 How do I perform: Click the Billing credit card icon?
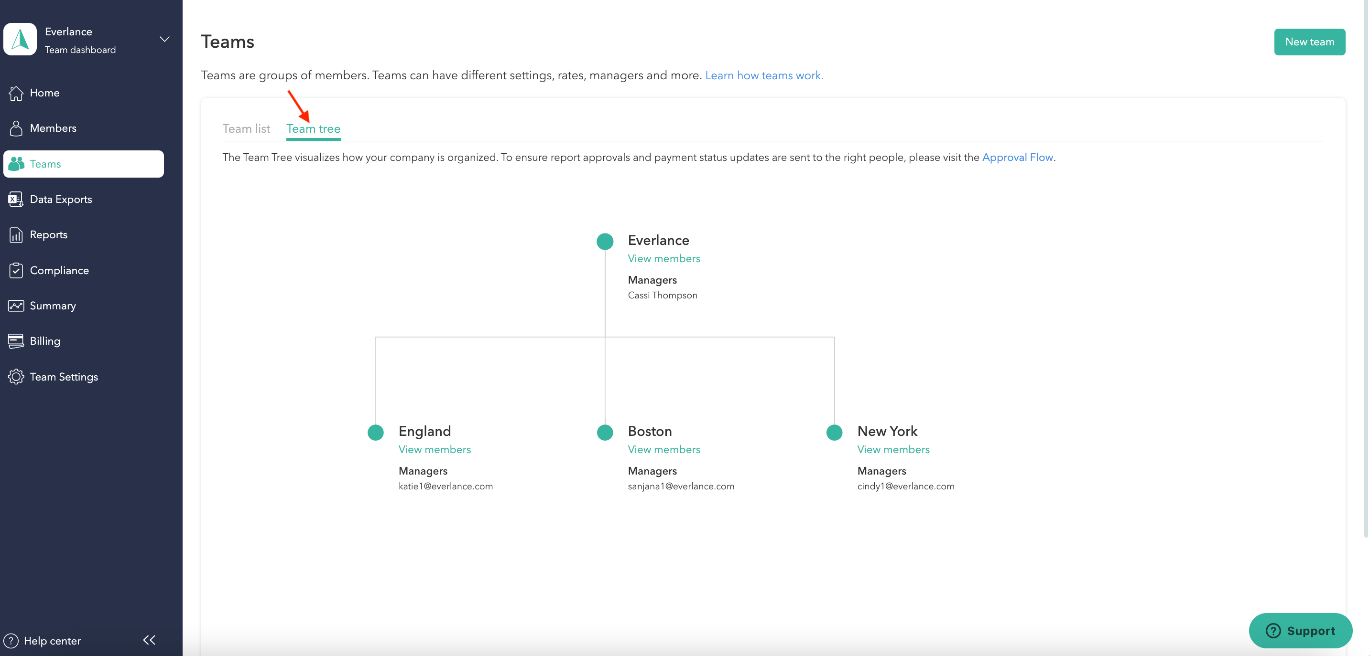coord(16,341)
